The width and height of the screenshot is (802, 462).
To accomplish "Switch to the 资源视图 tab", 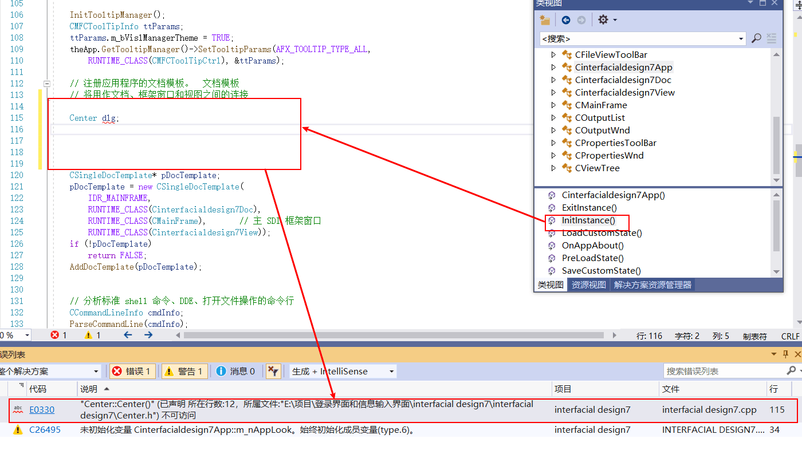I will [x=589, y=285].
